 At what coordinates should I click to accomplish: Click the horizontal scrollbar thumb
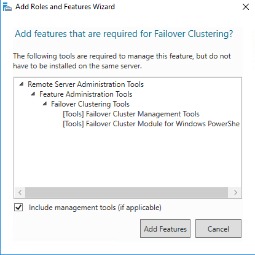(x=127, y=192)
